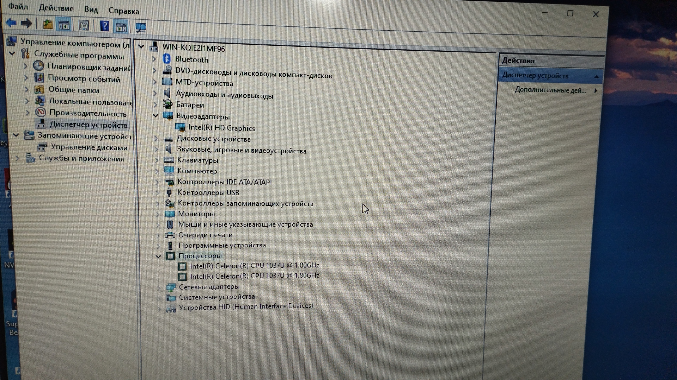Open the Вид menu
Screen dimensions: 677x380
tap(91, 9)
